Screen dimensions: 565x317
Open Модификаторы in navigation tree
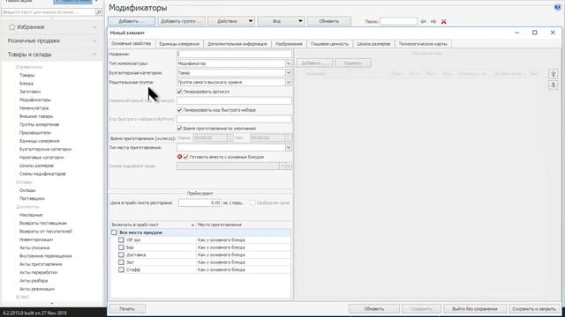pyautogui.click(x=35, y=100)
